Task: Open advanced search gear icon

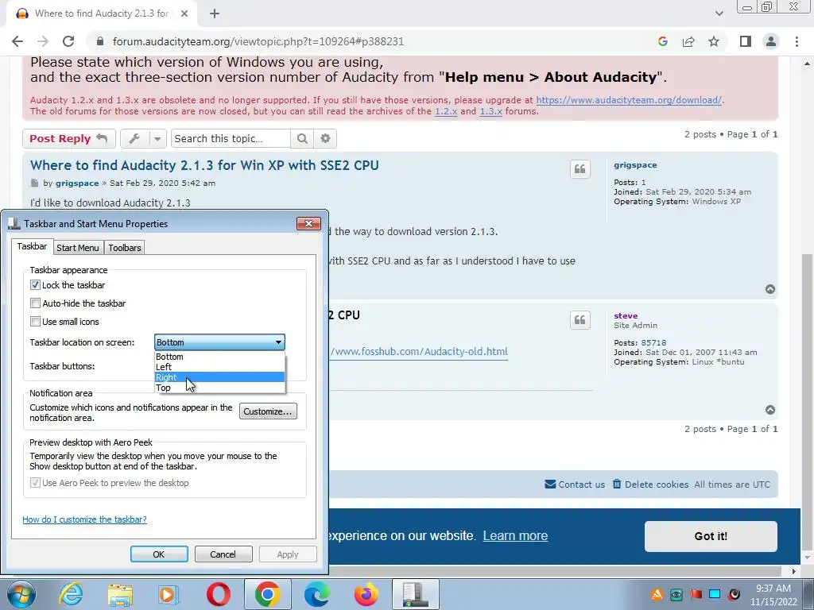Action: [x=325, y=138]
